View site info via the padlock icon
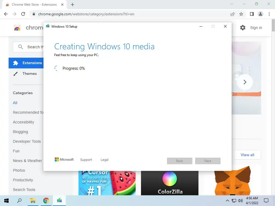 [34, 14]
